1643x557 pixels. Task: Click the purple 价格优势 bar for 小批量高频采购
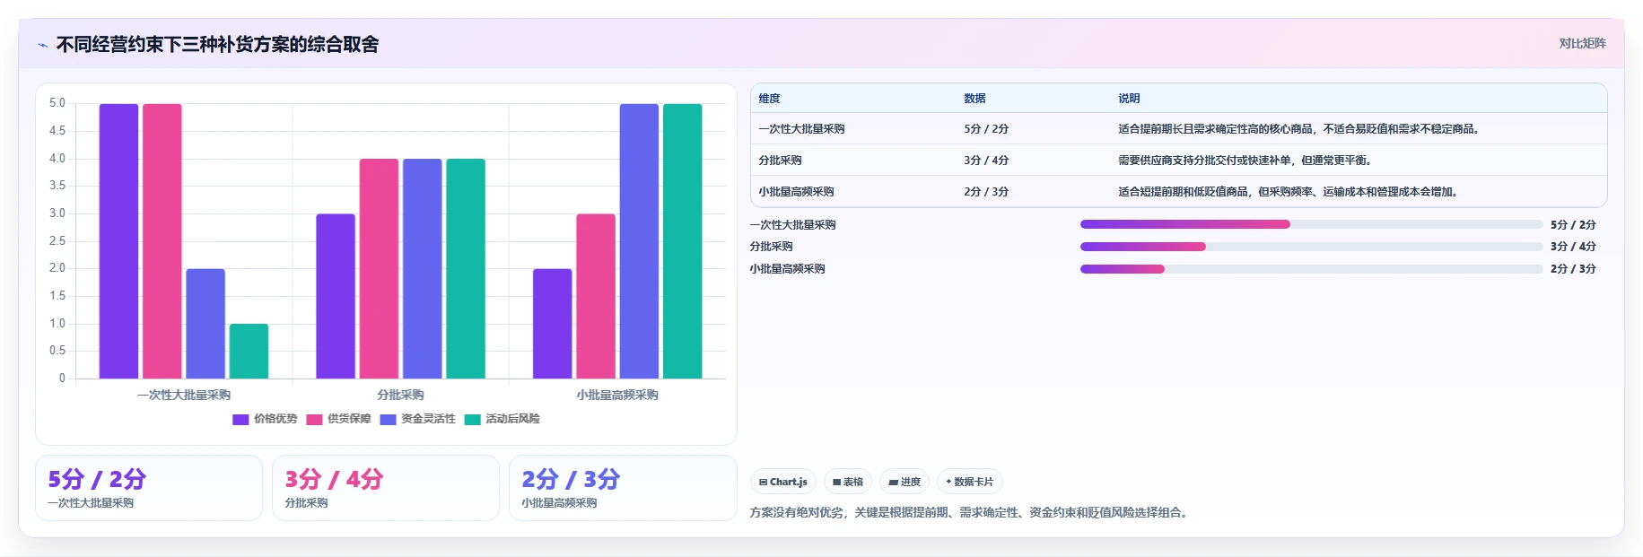tap(552, 324)
